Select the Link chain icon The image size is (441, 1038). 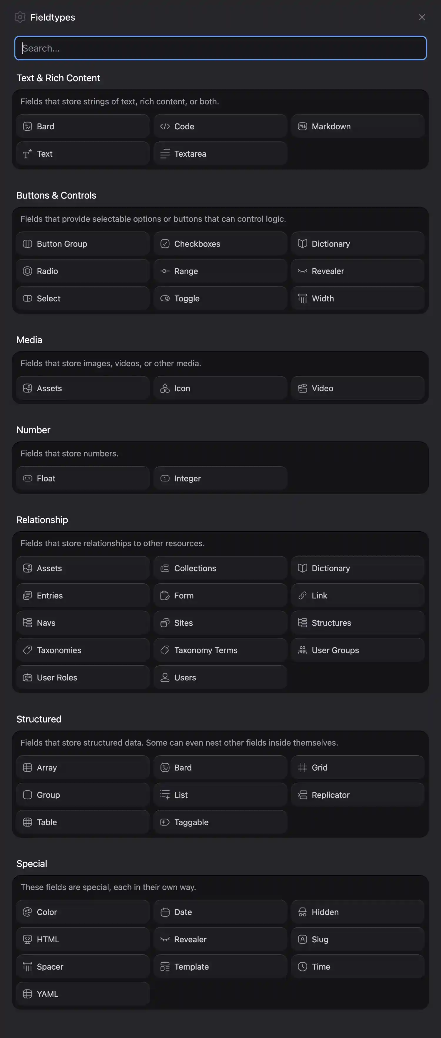pos(303,595)
